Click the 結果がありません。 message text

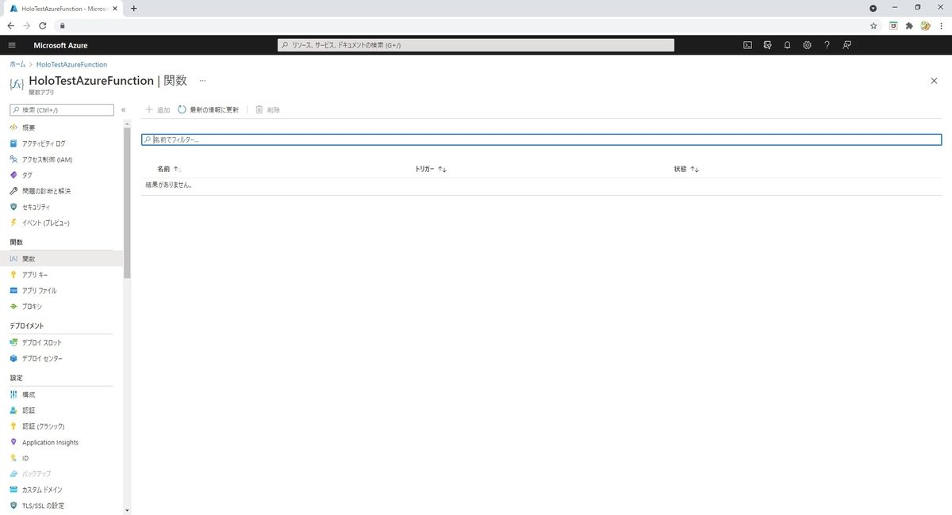(169, 185)
